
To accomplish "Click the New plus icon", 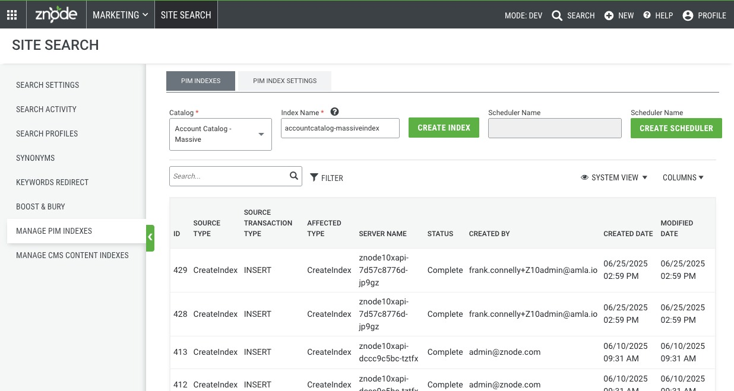I will tap(609, 16).
